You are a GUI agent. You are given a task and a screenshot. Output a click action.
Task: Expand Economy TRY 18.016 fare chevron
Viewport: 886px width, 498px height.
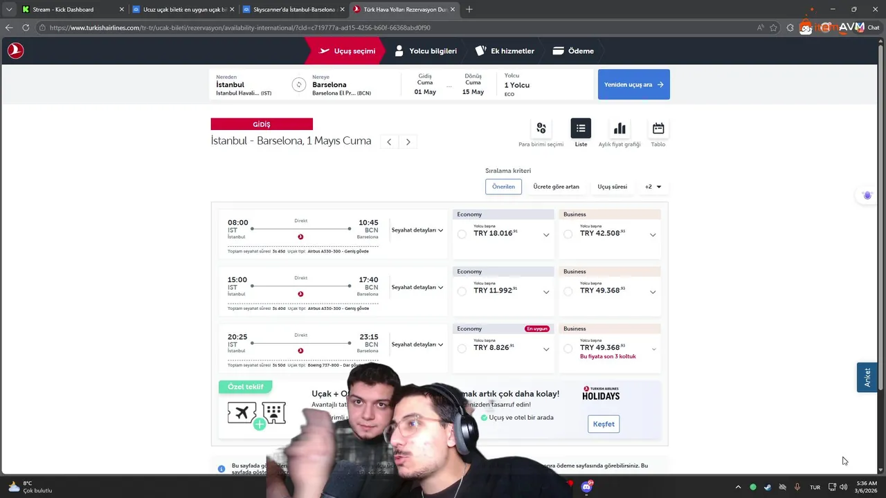click(x=546, y=235)
